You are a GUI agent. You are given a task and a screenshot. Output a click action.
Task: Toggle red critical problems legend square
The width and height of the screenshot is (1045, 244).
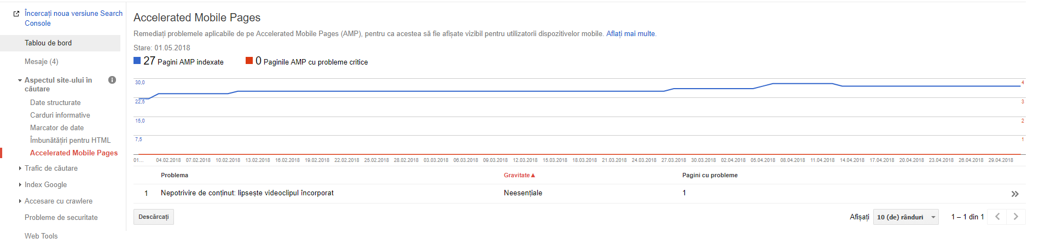point(249,61)
